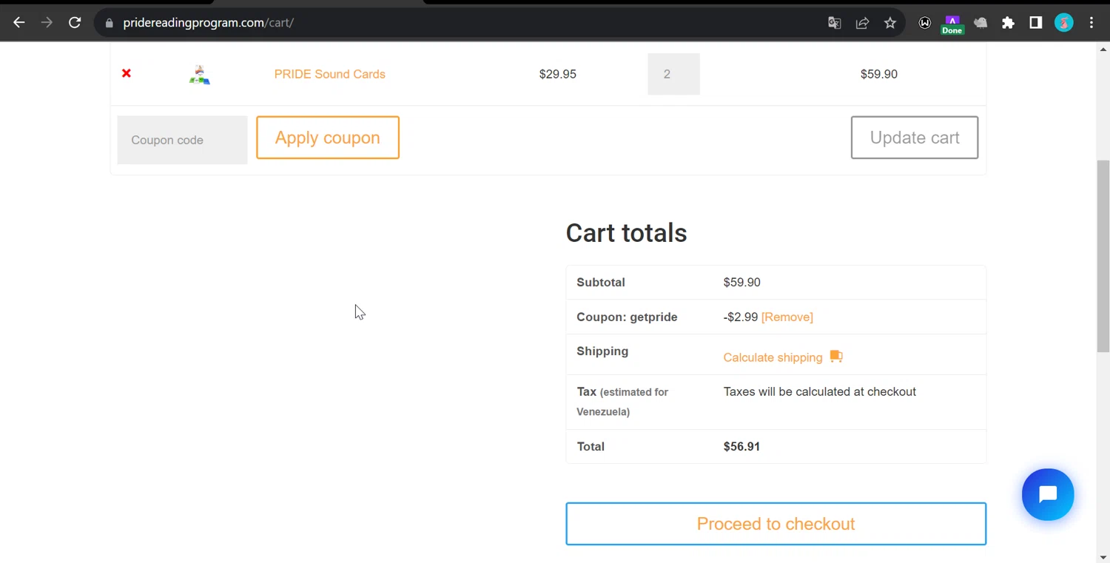Share this page using share icon
The image size is (1110, 563).
click(862, 23)
